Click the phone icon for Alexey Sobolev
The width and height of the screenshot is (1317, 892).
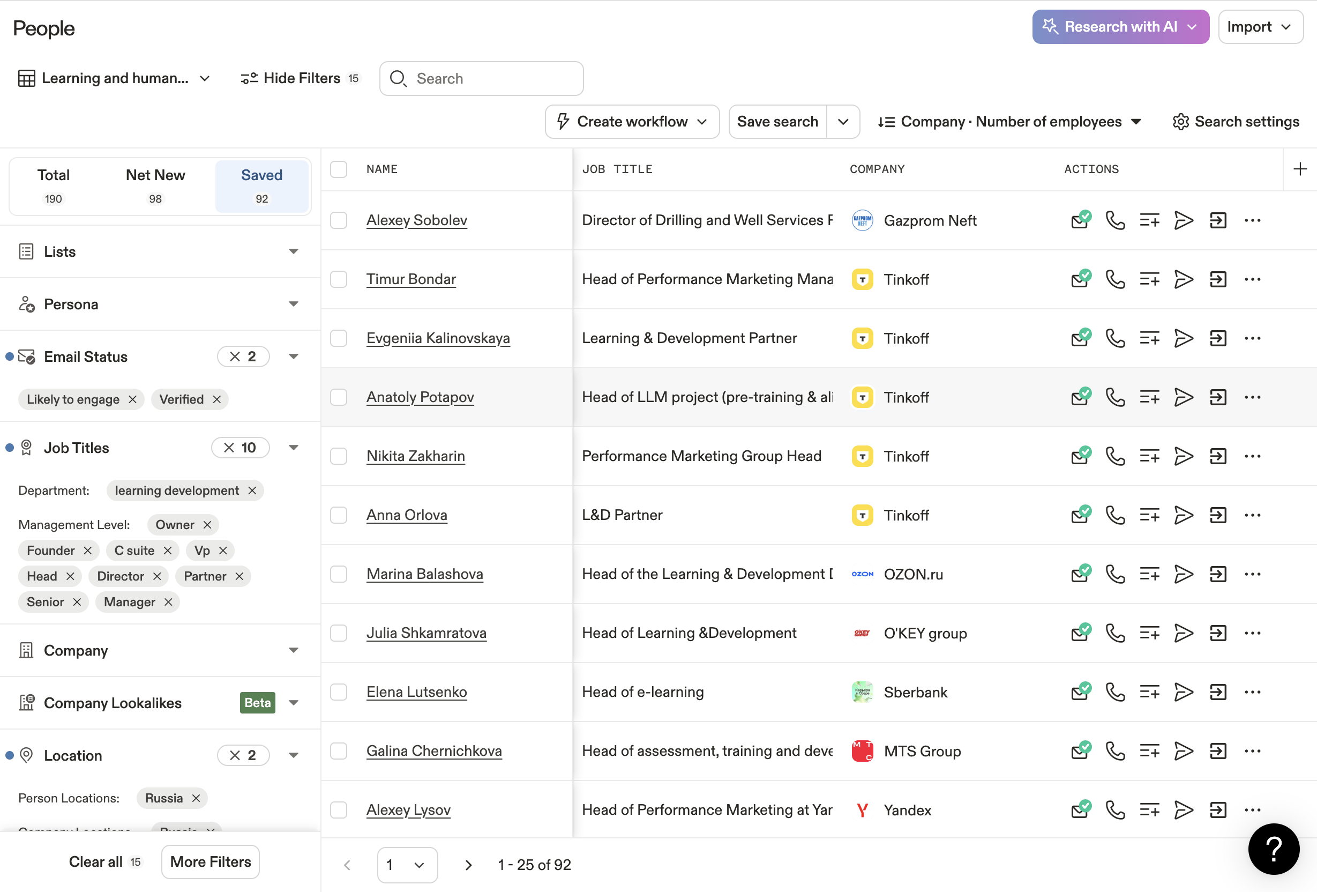pyautogui.click(x=1114, y=220)
